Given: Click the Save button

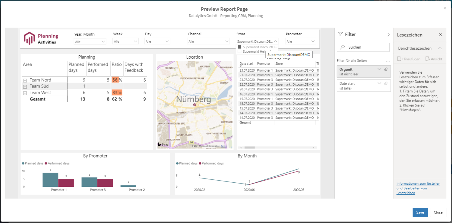Looking at the screenshot, I should coord(420,212).
